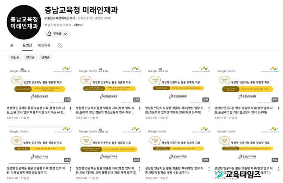Select the 동영상 tab
Screen dimensions: 283x183
pyautogui.click(x=27, y=45)
